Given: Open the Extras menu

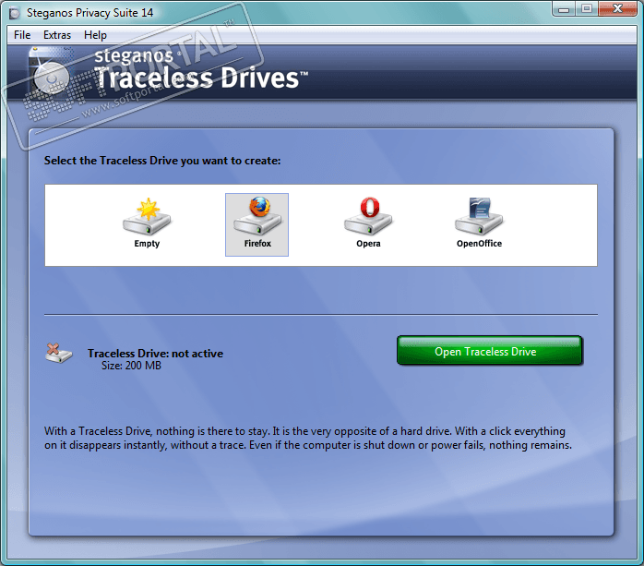Looking at the screenshot, I should [57, 35].
